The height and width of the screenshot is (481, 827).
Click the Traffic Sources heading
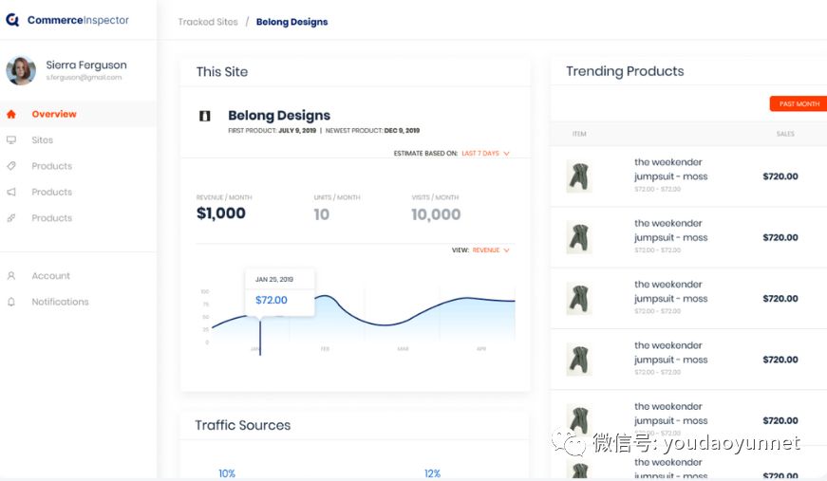point(243,425)
